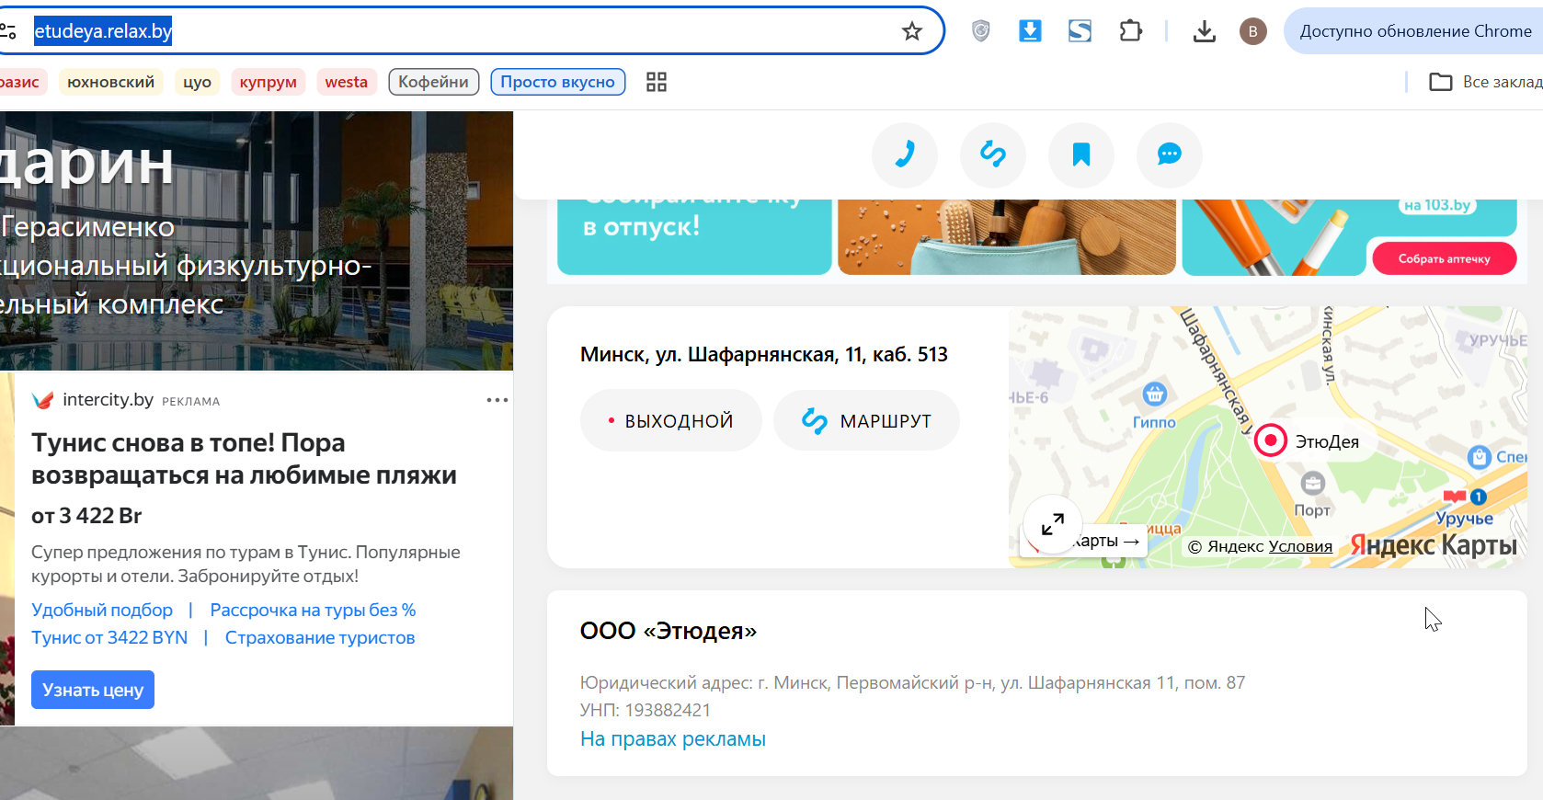Click the chat message icon
Screen dimensions: 1543x800
pos(1170,154)
